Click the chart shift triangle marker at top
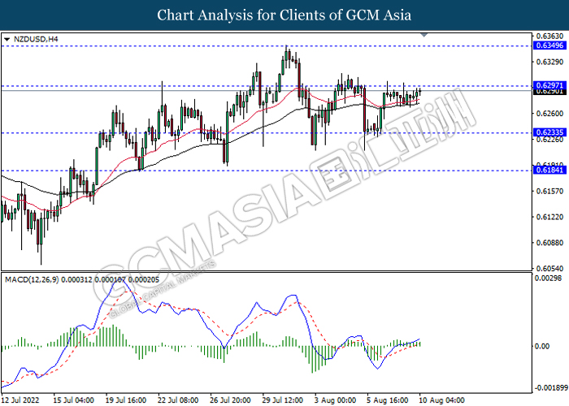 coord(423,35)
